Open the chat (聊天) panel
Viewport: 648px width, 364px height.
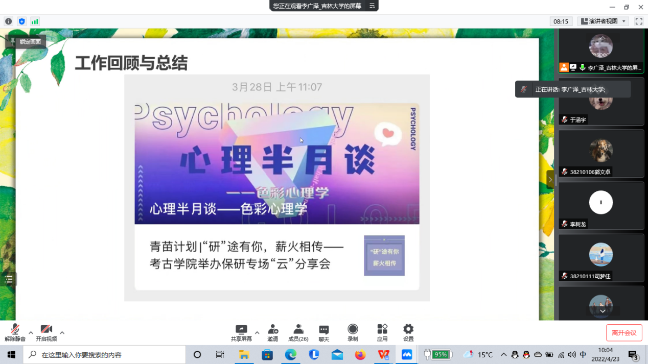[x=324, y=333]
